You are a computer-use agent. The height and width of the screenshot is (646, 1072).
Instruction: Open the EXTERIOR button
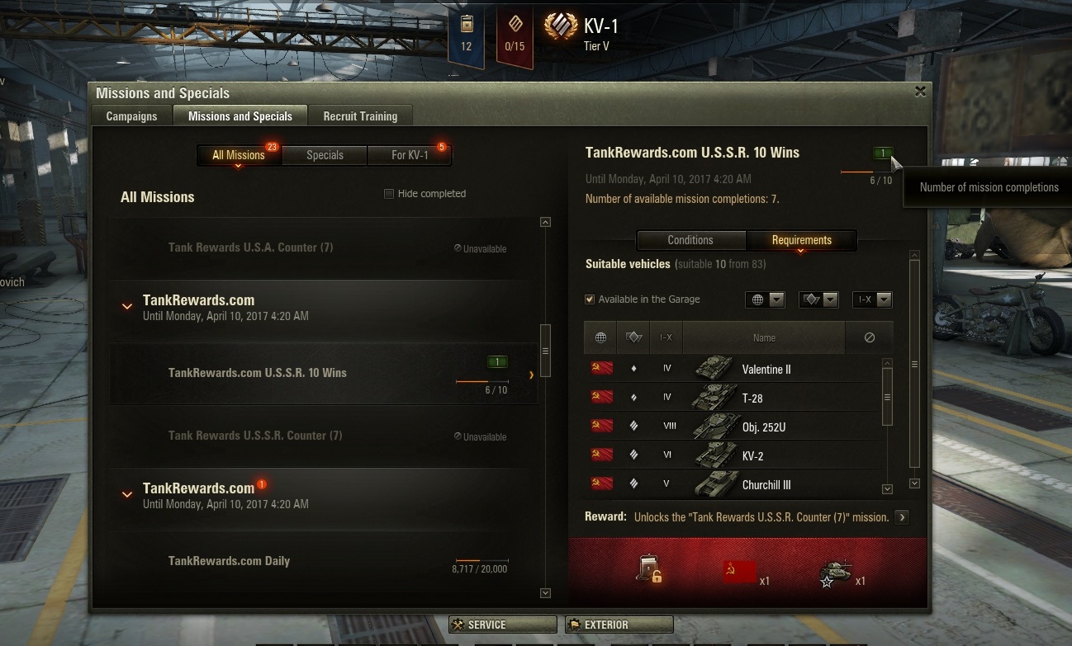pyautogui.click(x=619, y=625)
